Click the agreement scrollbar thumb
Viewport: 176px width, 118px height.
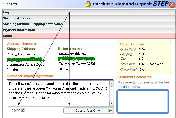pyautogui.click(x=111, y=87)
